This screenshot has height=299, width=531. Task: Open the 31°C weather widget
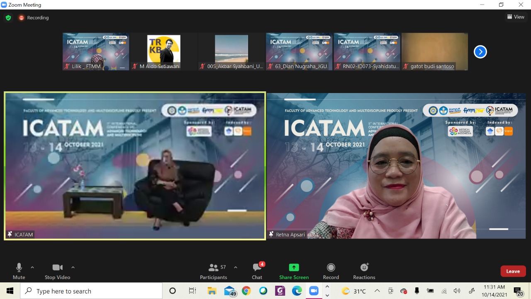coord(354,291)
